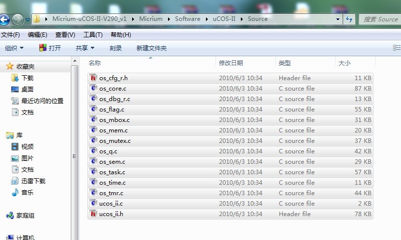Screen dimensions: 401x240
Task: Select the os_q.c file icon
Action: 93,151
